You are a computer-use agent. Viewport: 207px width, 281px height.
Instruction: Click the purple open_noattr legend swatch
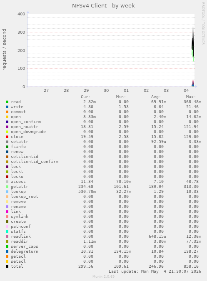pyautogui.click(x=7, y=127)
